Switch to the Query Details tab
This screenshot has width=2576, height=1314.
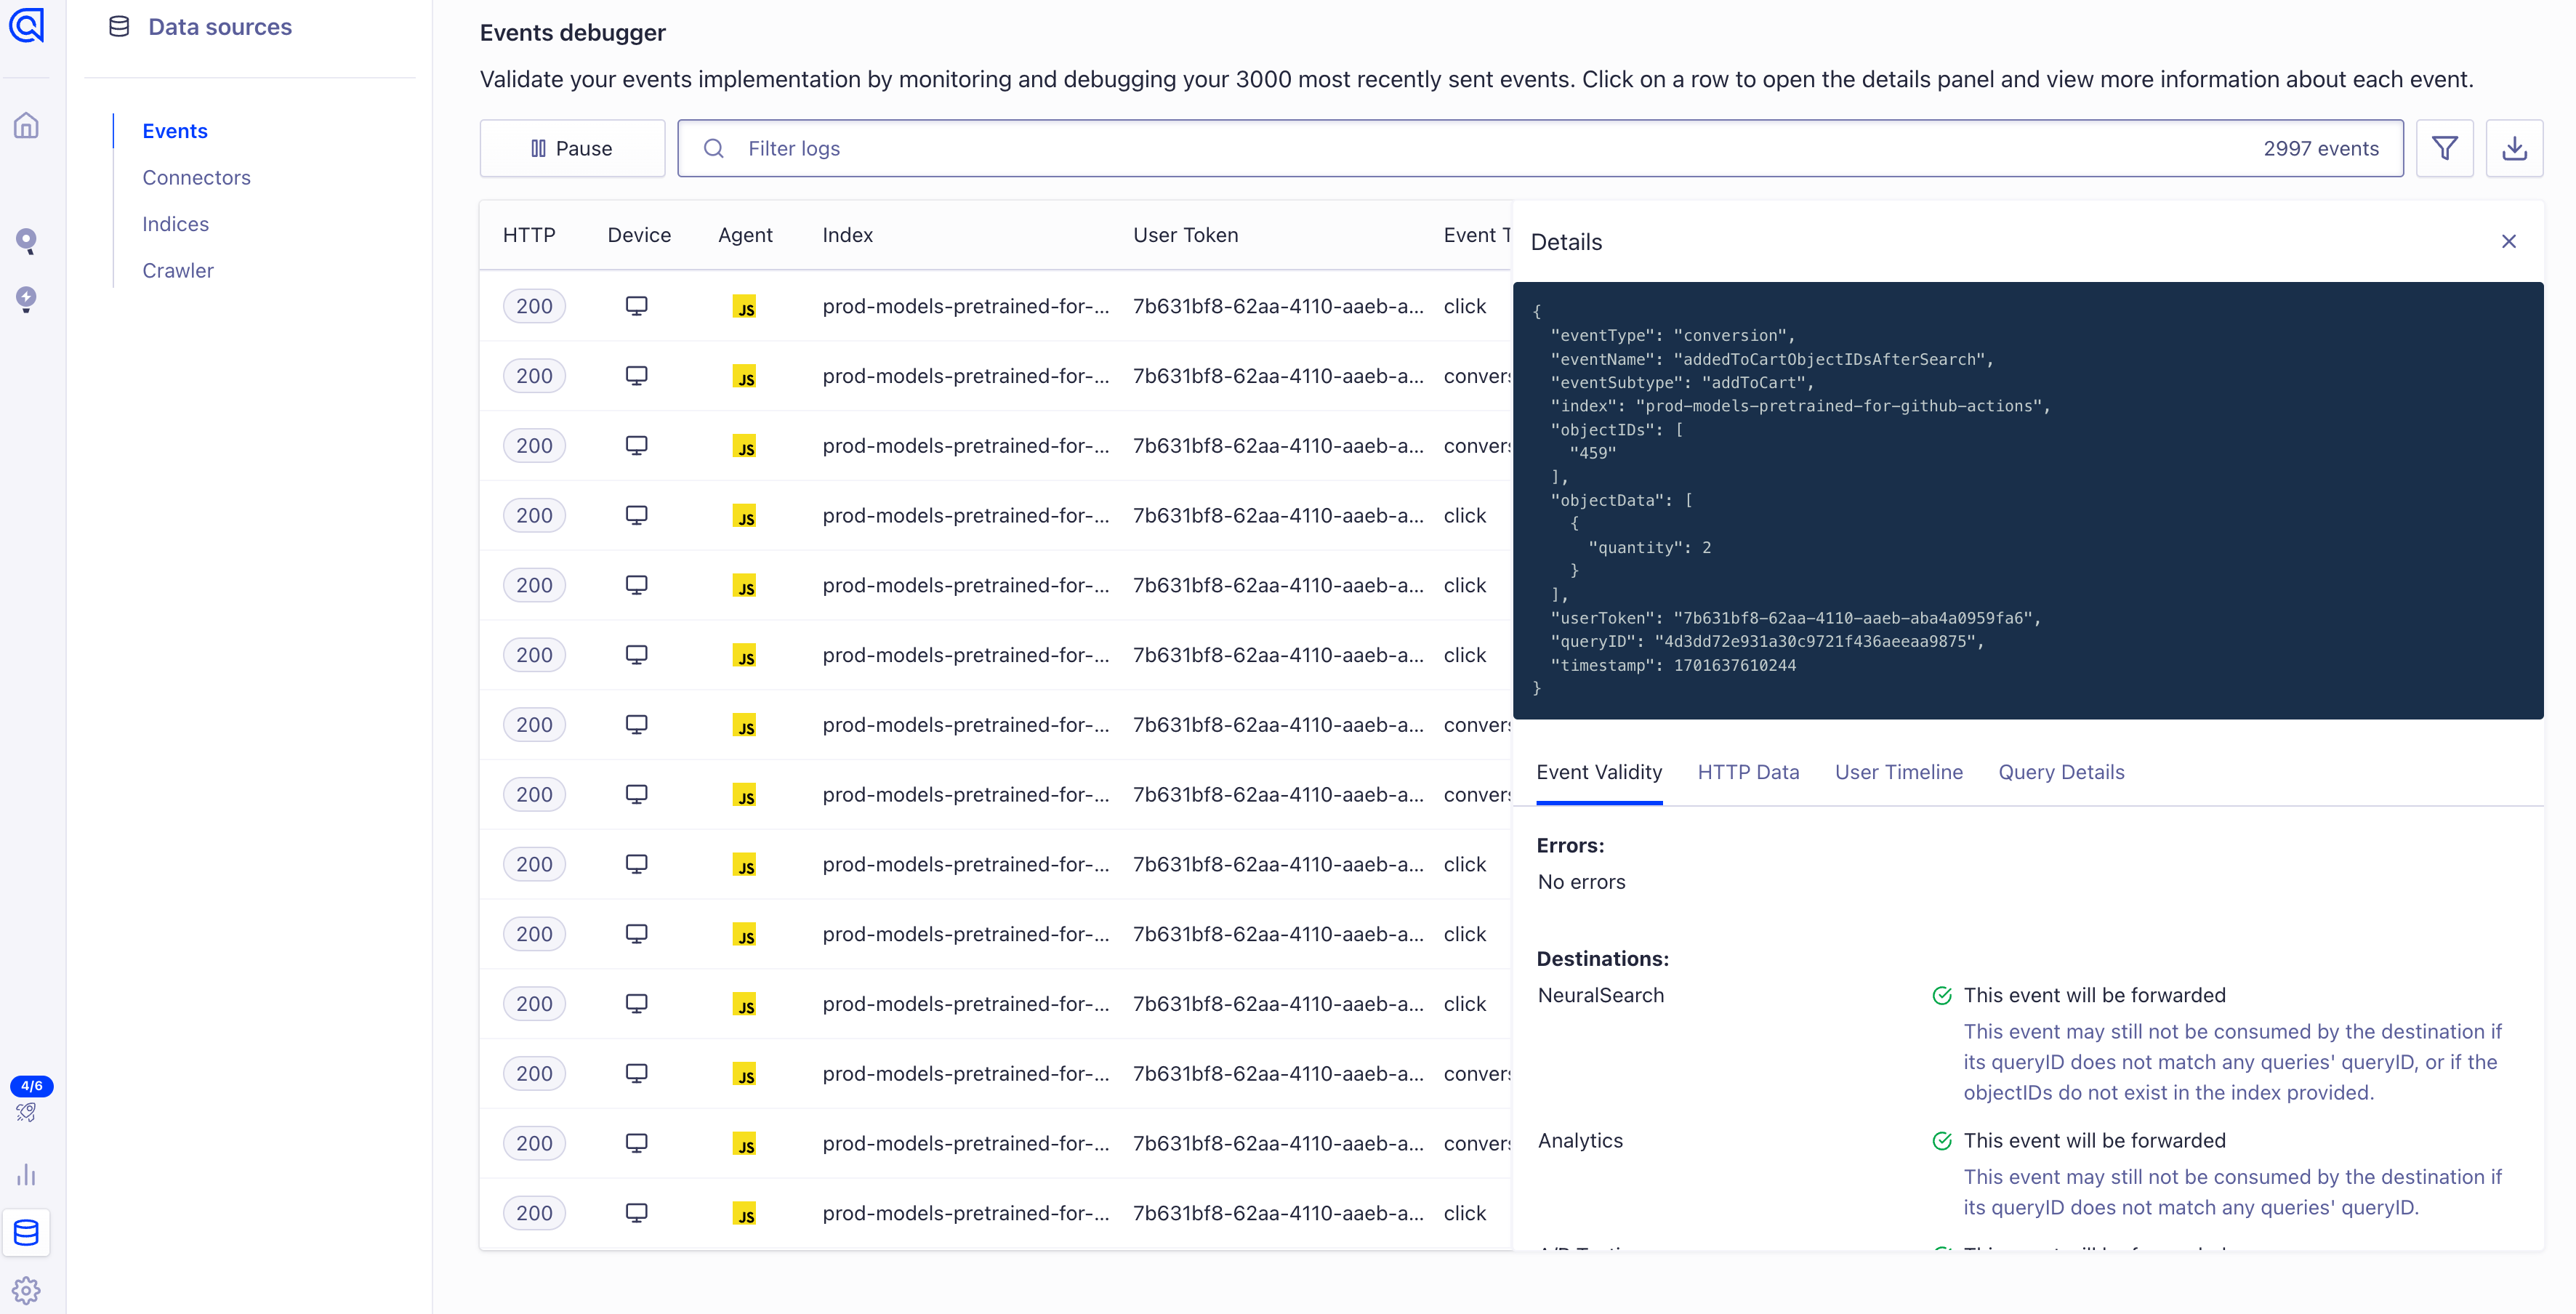(x=2061, y=772)
